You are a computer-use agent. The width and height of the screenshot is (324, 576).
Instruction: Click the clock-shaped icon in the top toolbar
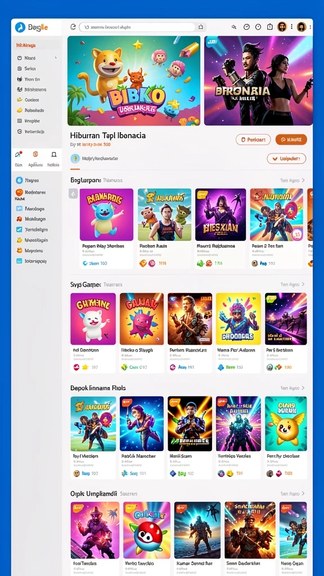258,27
